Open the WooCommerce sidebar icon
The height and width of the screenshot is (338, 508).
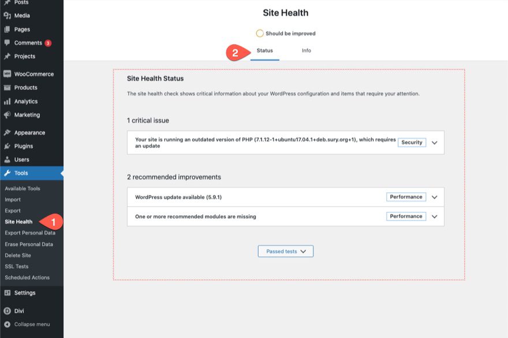[8, 74]
